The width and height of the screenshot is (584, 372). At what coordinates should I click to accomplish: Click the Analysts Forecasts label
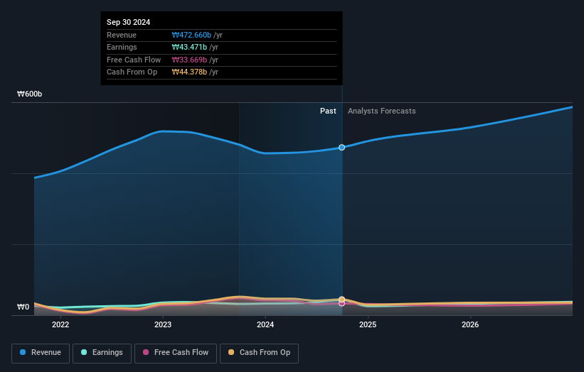[382, 111]
